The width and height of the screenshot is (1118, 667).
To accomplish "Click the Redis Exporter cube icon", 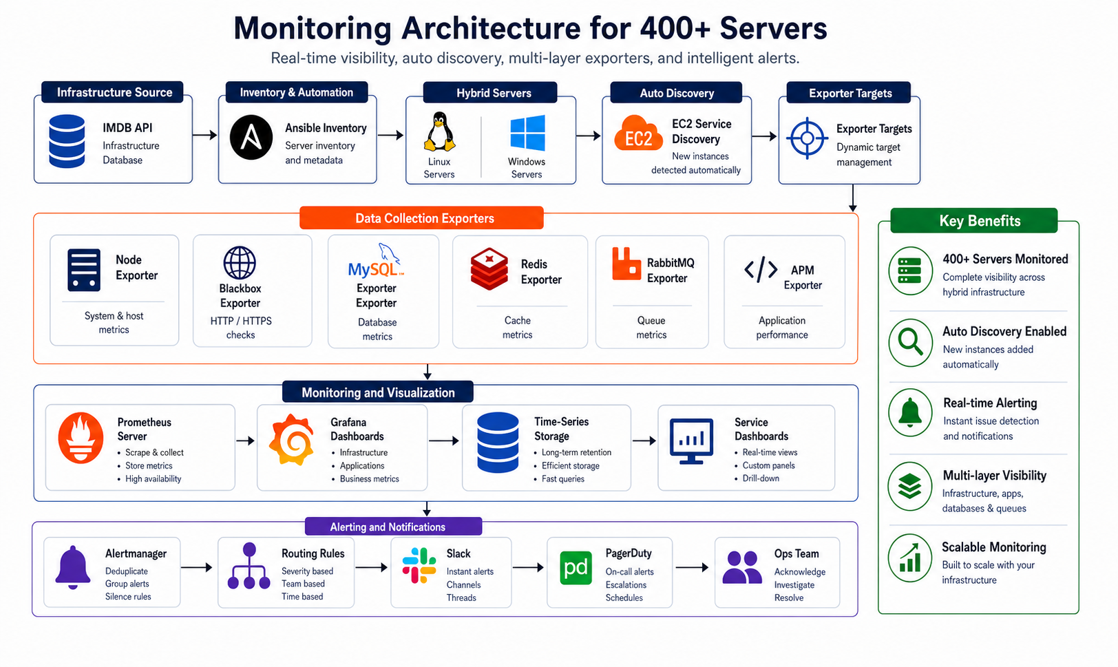I will coord(489,269).
